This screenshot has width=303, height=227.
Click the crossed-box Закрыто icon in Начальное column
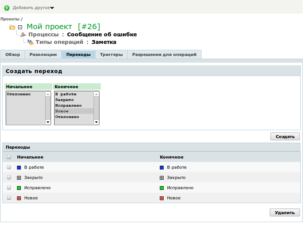pos(19,177)
